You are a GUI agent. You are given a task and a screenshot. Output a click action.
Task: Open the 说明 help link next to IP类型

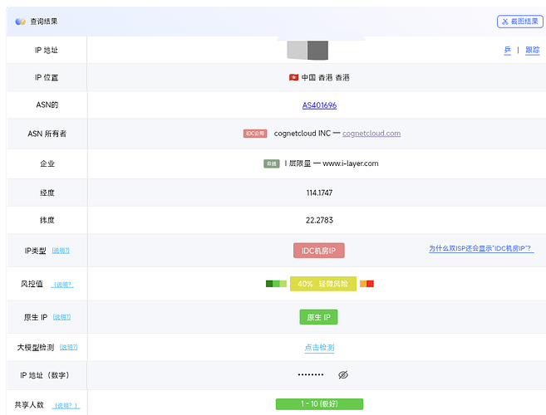pos(61,251)
